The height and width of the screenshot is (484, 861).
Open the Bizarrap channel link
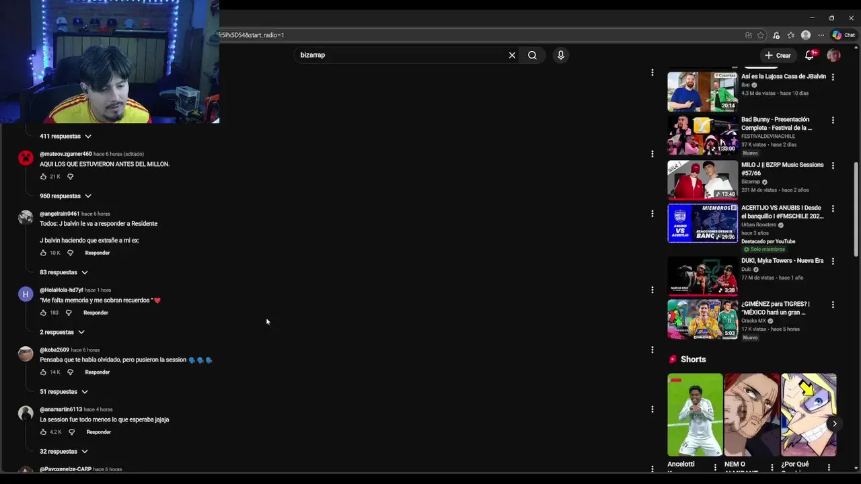751,182
